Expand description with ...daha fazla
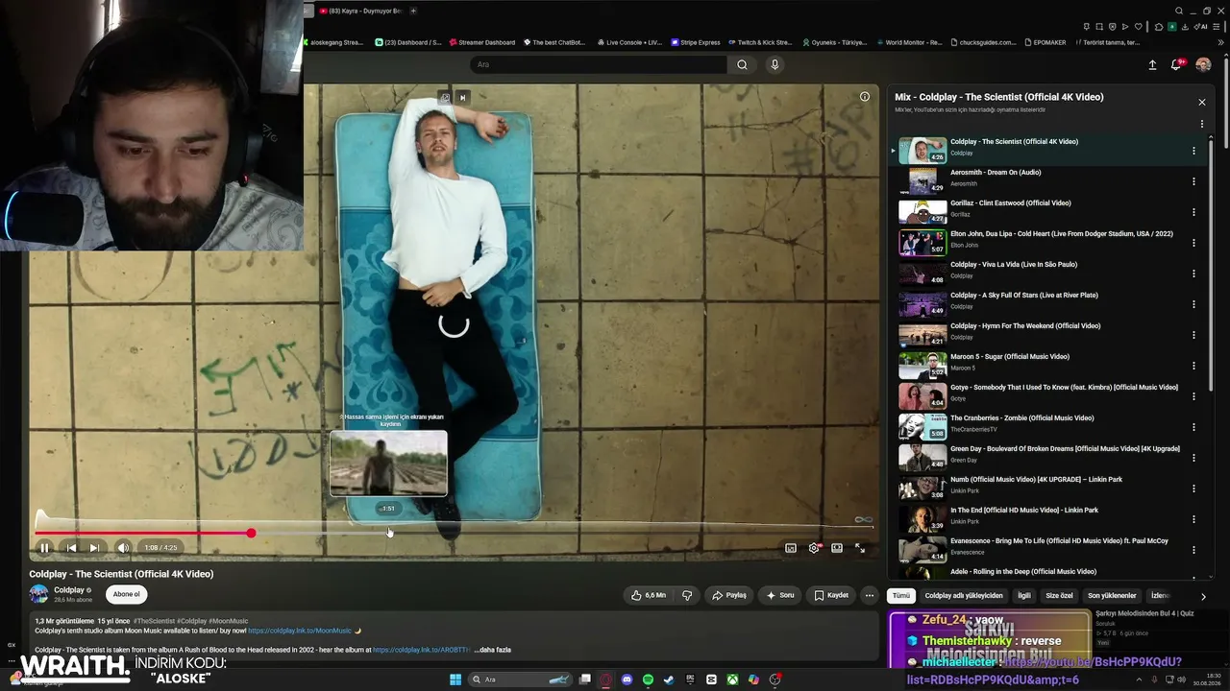 click(493, 650)
